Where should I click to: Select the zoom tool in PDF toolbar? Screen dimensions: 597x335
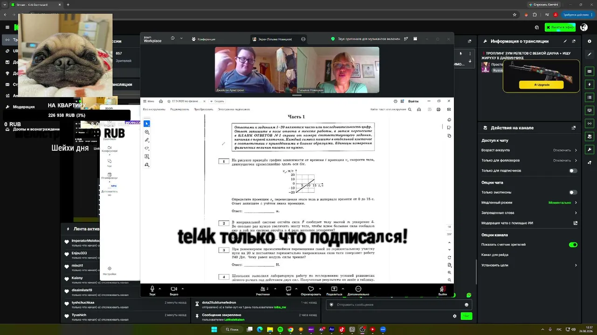click(147, 132)
